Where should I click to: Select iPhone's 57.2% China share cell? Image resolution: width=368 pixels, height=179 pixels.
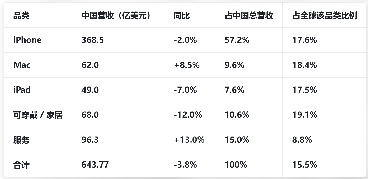click(237, 40)
